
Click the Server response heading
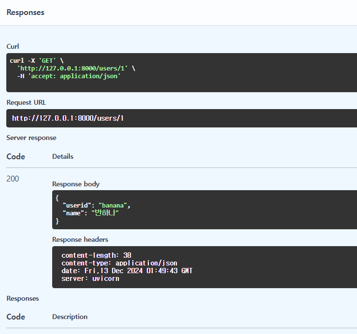pos(31,138)
